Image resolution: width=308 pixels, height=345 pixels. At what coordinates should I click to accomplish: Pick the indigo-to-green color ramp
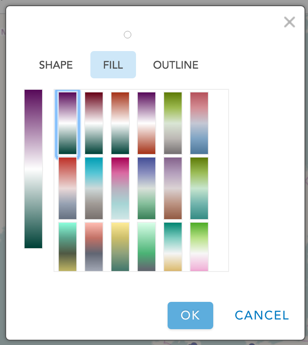coord(147,188)
